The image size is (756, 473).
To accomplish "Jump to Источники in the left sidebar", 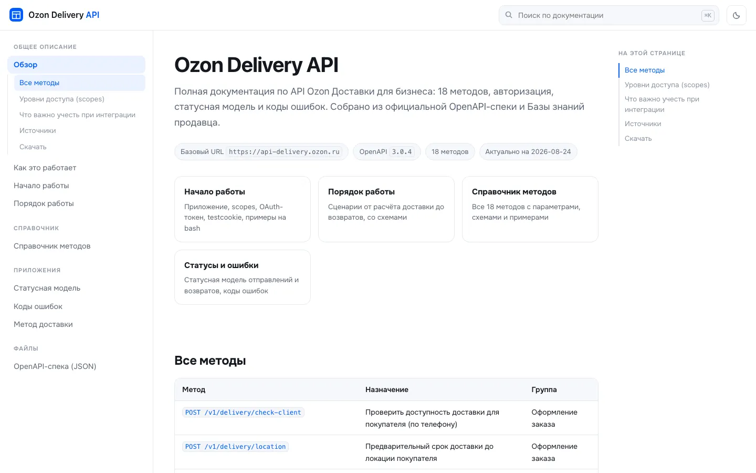I will point(38,130).
